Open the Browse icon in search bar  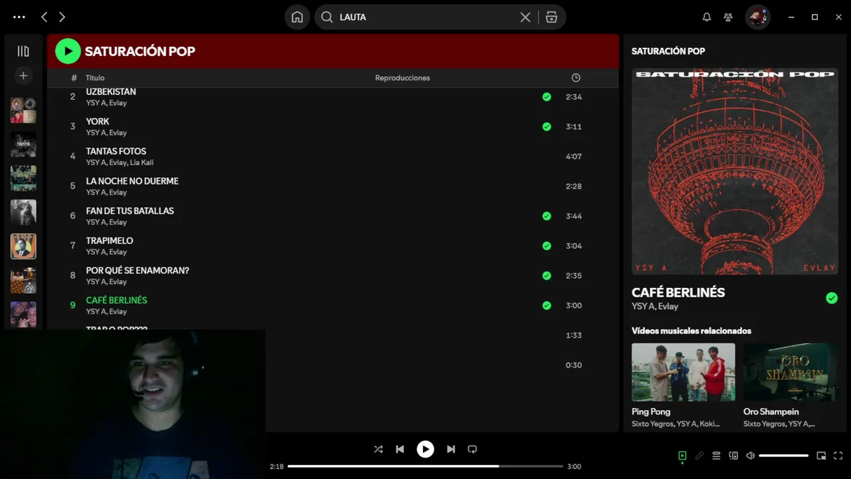pos(551,17)
